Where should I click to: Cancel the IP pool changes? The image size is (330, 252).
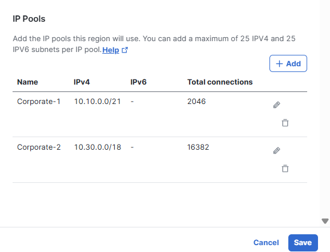[x=266, y=242]
